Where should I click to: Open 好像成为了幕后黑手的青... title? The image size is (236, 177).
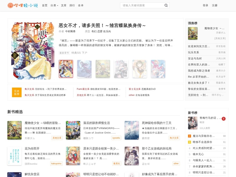pyautogui.click(x=159, y=174)
